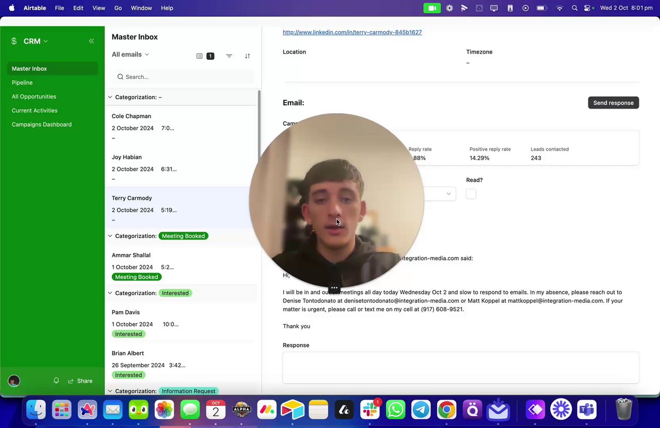660x428 pixels.
Task: Open the Help menu
Action: (167, 8)
